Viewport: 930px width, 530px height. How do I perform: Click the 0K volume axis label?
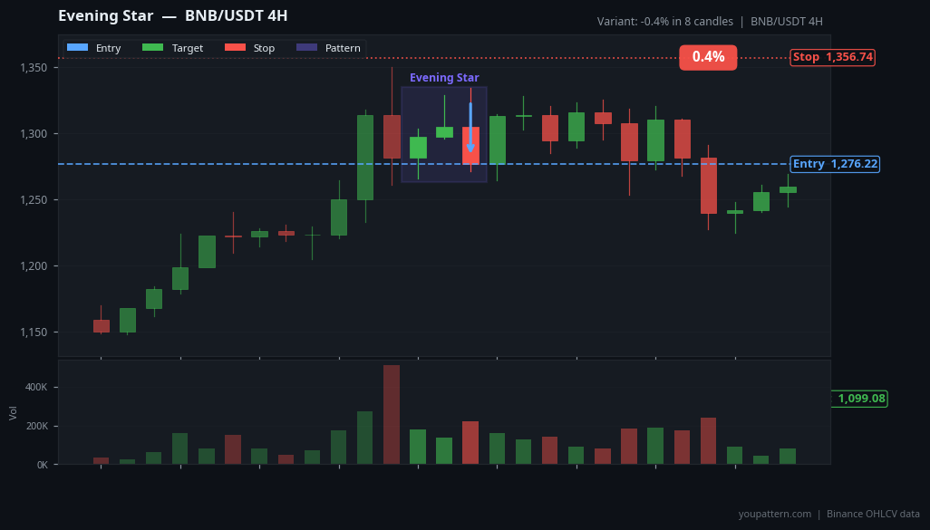42,465
